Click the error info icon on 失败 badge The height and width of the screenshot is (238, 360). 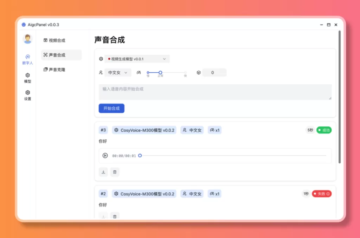tap(328, 193)
